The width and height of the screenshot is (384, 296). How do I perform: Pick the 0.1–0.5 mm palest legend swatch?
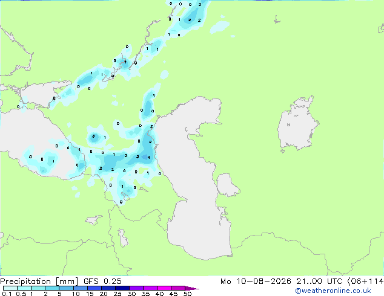[10, 288]
